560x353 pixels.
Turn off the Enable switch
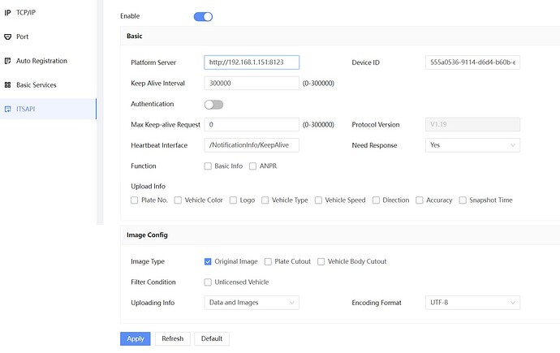pyautogui.click(x=203, y=17)
